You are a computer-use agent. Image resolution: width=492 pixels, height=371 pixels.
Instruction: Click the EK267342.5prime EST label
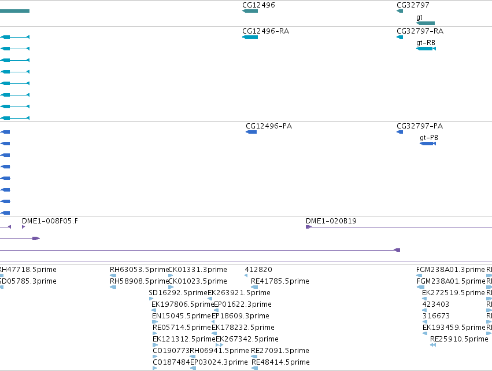click(247, 339)
